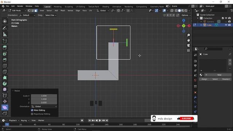Toggle Mirror Editing checkbox

[x=32, y=110]
